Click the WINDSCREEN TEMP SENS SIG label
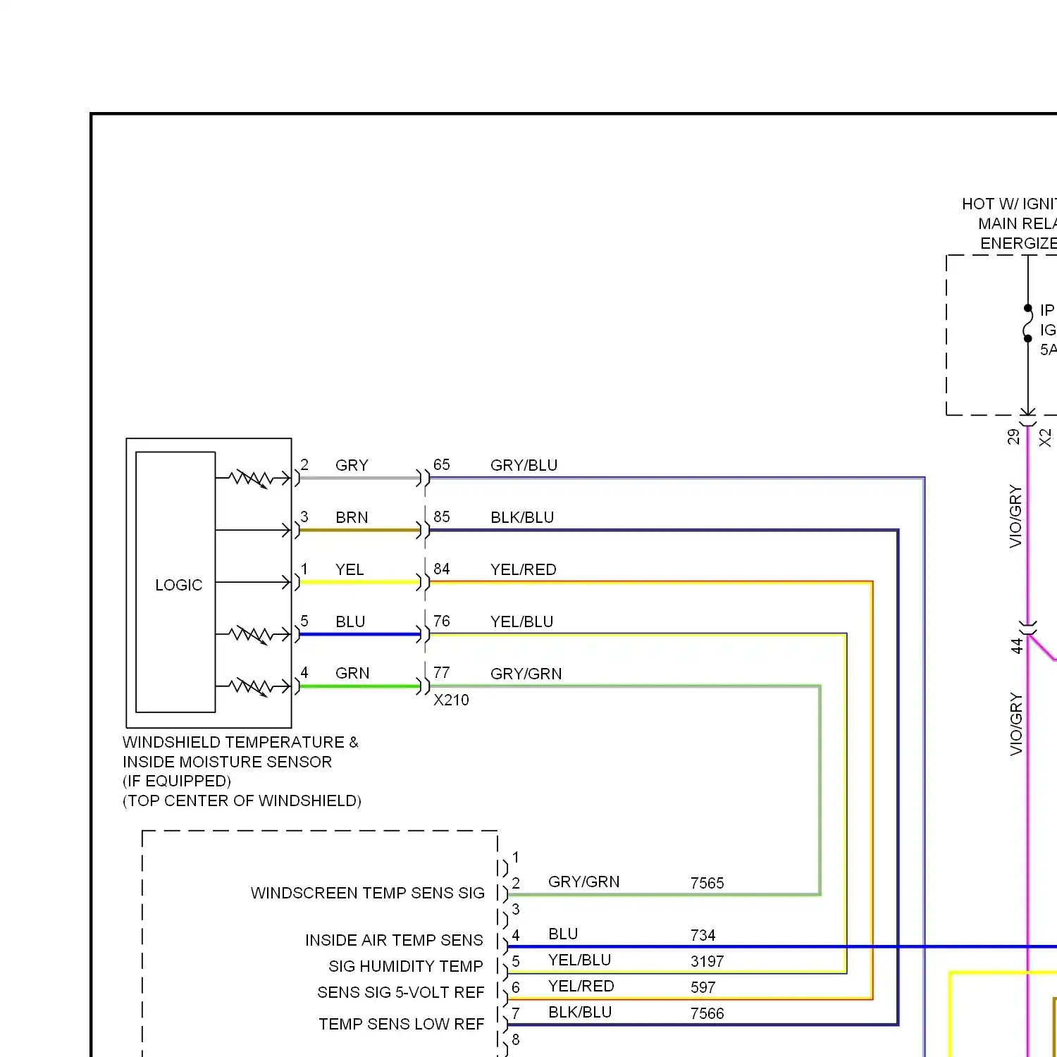This screenshot has height=1057, width=1057. point(367,894)
